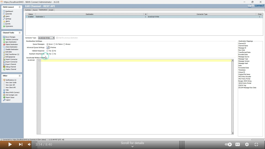Image resolution: width=265 pixels, height=149 pixels.
Task: Mute the video volume
Action: click(x=30, y=144)
